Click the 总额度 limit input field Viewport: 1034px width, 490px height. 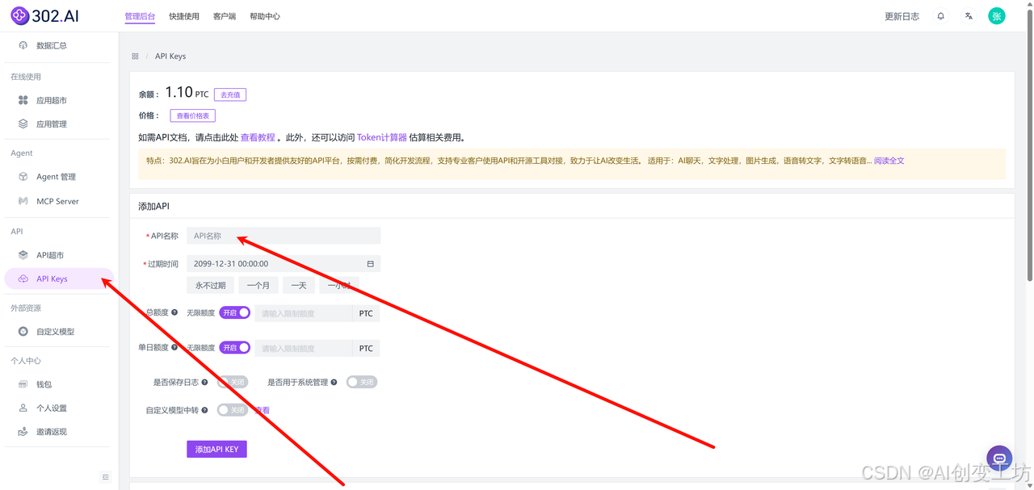click(303, 313)
